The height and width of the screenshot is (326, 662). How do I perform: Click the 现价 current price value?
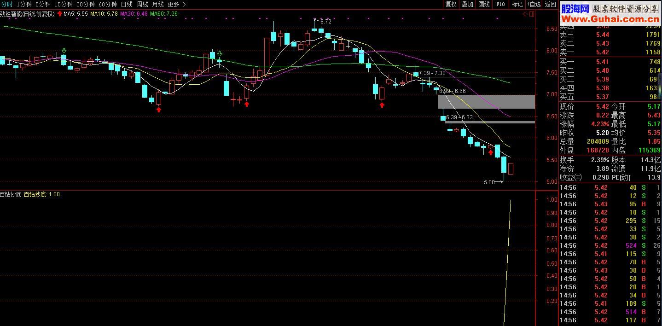pyautogui.click(x=602, y=106)
